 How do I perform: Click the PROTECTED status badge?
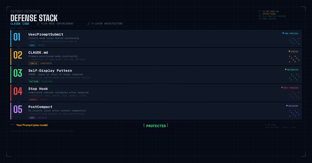156,126
